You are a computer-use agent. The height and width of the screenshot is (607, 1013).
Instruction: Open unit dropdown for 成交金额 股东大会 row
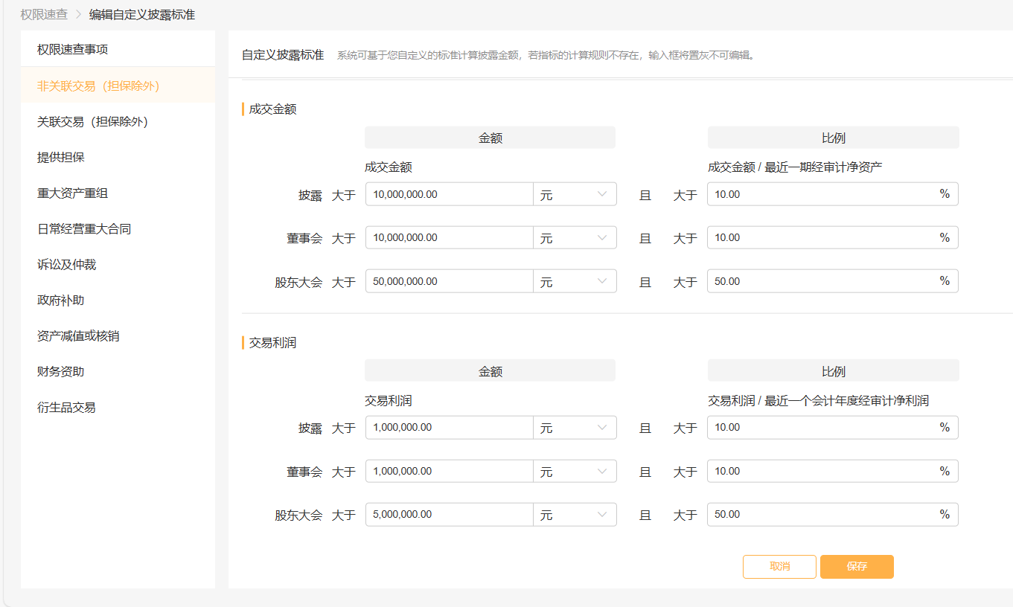tap(575, 282)
